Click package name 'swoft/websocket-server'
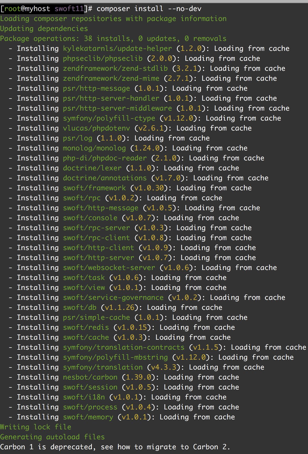 pos(109,268)
